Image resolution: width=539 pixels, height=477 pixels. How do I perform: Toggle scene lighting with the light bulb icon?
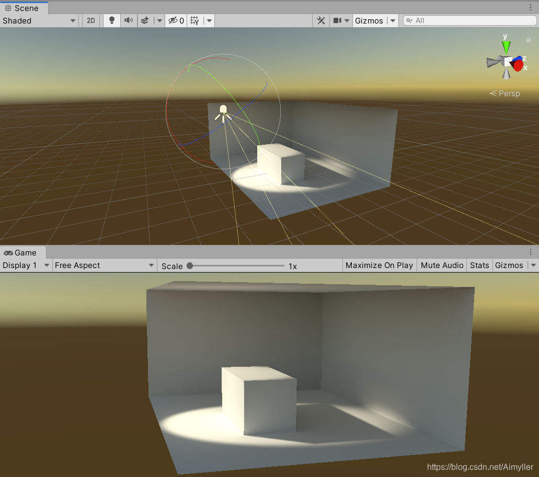(111, 20)
